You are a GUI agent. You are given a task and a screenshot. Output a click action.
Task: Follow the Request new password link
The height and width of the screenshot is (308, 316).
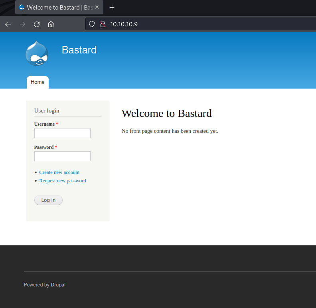[63, 181]
